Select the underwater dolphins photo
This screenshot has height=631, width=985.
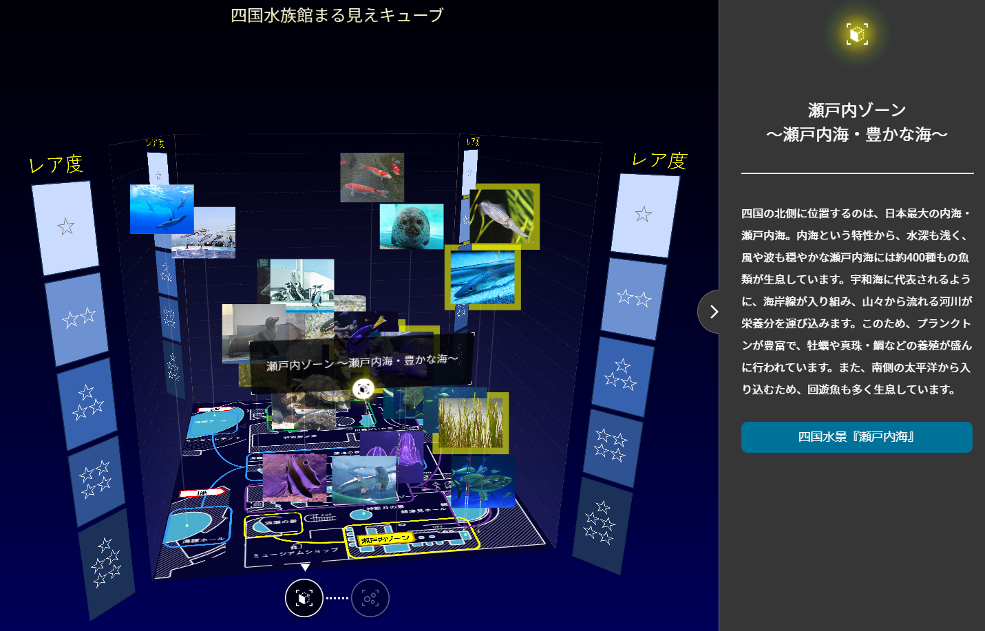161,208
